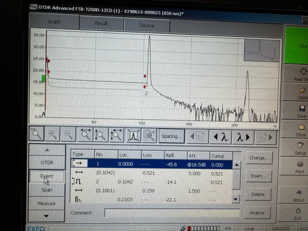Zoom on the selected event peak icon

133,135
